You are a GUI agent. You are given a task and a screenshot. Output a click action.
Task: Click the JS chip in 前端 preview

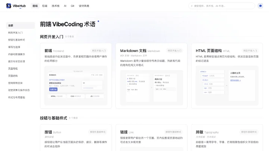click(x=95, y=96)
